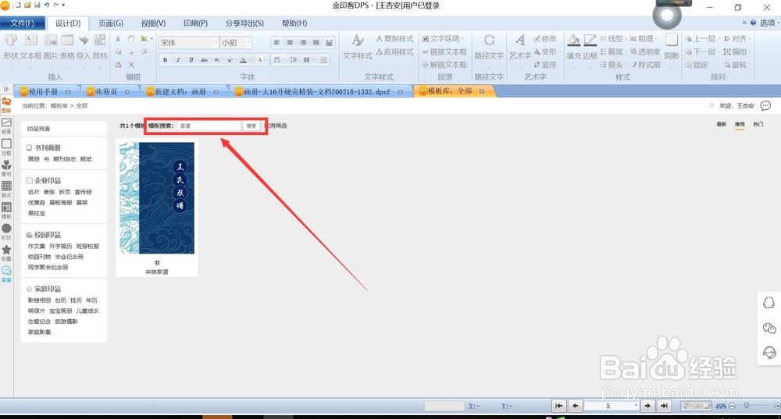The height and width of the screenshot is (419, 781).
Task: Go to the previous page arrow
Action: coord(576,406)
